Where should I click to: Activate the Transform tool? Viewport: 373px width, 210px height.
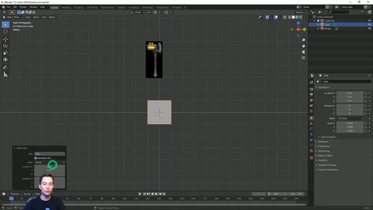coord(5,60)
